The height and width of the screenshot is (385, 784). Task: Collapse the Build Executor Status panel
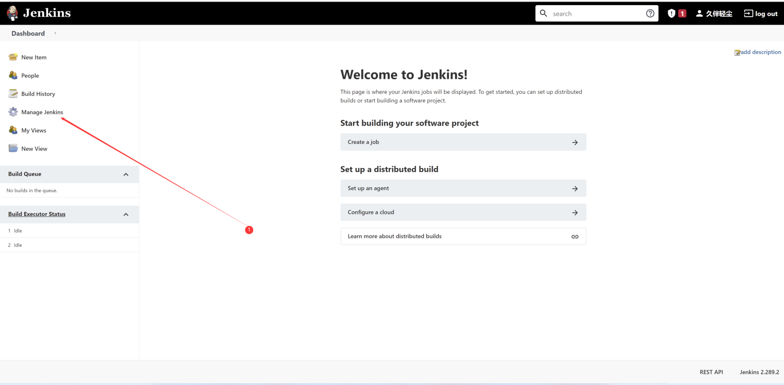[x=126, y=214]
